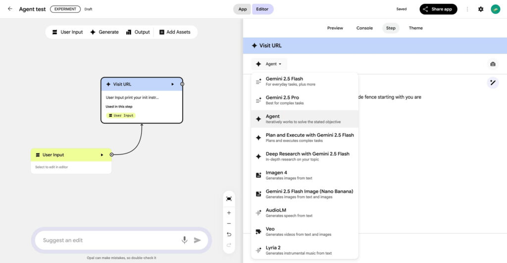
Task: Click the toolbox icon in the step panel
Action: [x=493, y=64]
